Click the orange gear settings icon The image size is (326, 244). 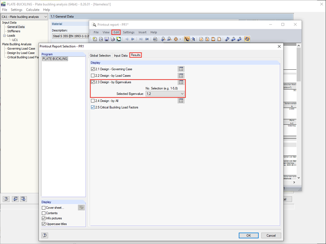(176, 39)
